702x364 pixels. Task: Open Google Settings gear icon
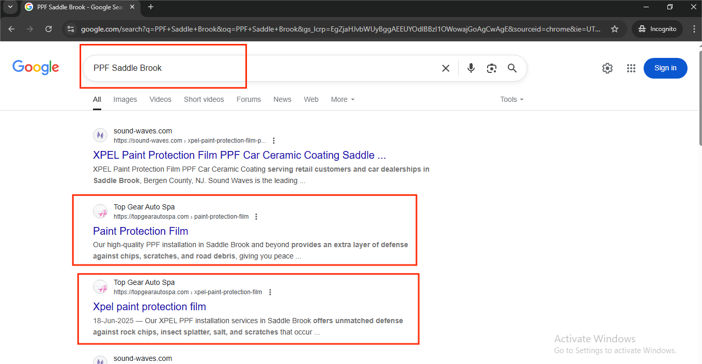coord(607,68)
